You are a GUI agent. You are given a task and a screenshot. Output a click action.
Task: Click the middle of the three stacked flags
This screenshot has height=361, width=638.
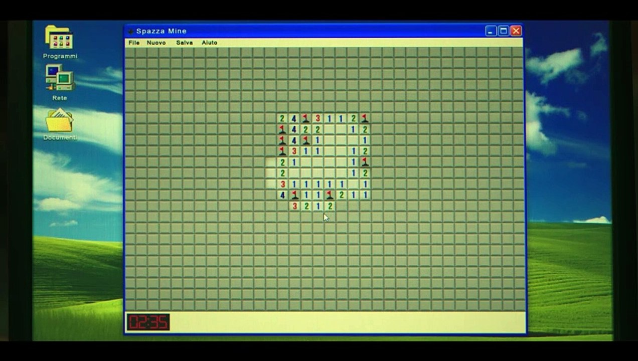282,140
